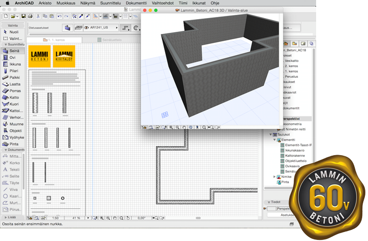Open the Apple menu
The width and height of the screenshot is (368, 241).
click(x=7, y=3)
